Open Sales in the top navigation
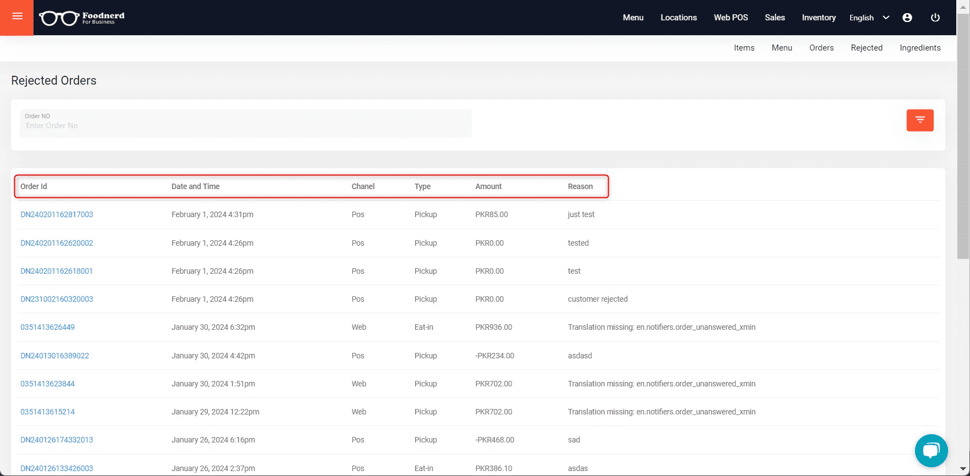 775,18
